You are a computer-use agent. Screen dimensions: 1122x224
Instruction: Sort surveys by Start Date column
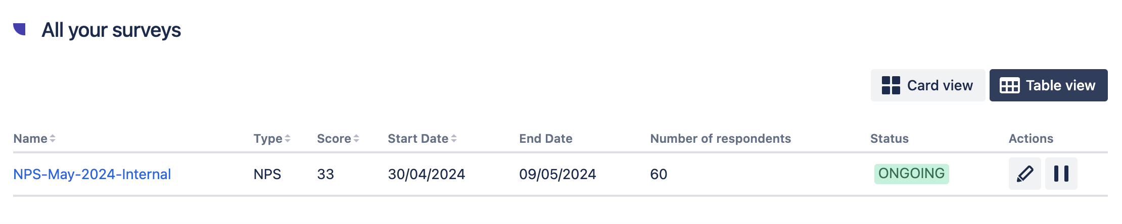point(422,139)
